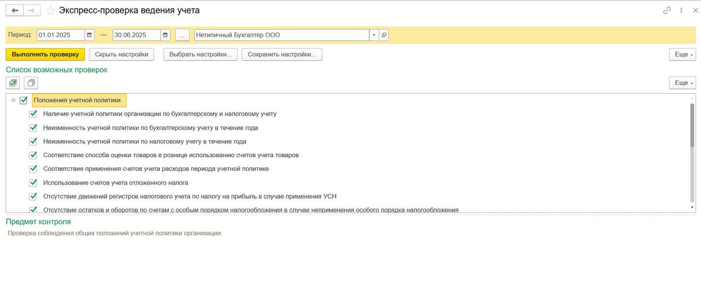Image resolution: width=701 pixels, height=300 pixels.
Task: Toggle Отсутствие остатков и оборотов checkbox
Action: pos(33,209)
